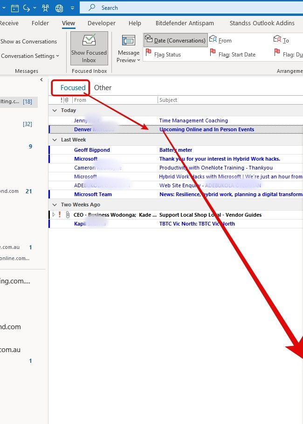Toggle Show as Conversations option
This screenshot has height=424, width=303.
pos(28,42)
